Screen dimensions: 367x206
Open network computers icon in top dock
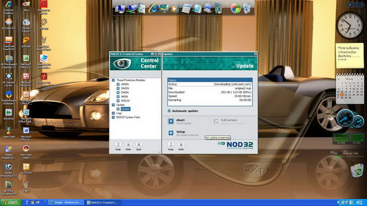(x=131, y=9)
